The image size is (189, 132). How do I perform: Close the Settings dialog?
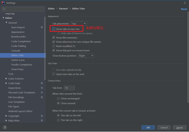[x=185, y=3]
